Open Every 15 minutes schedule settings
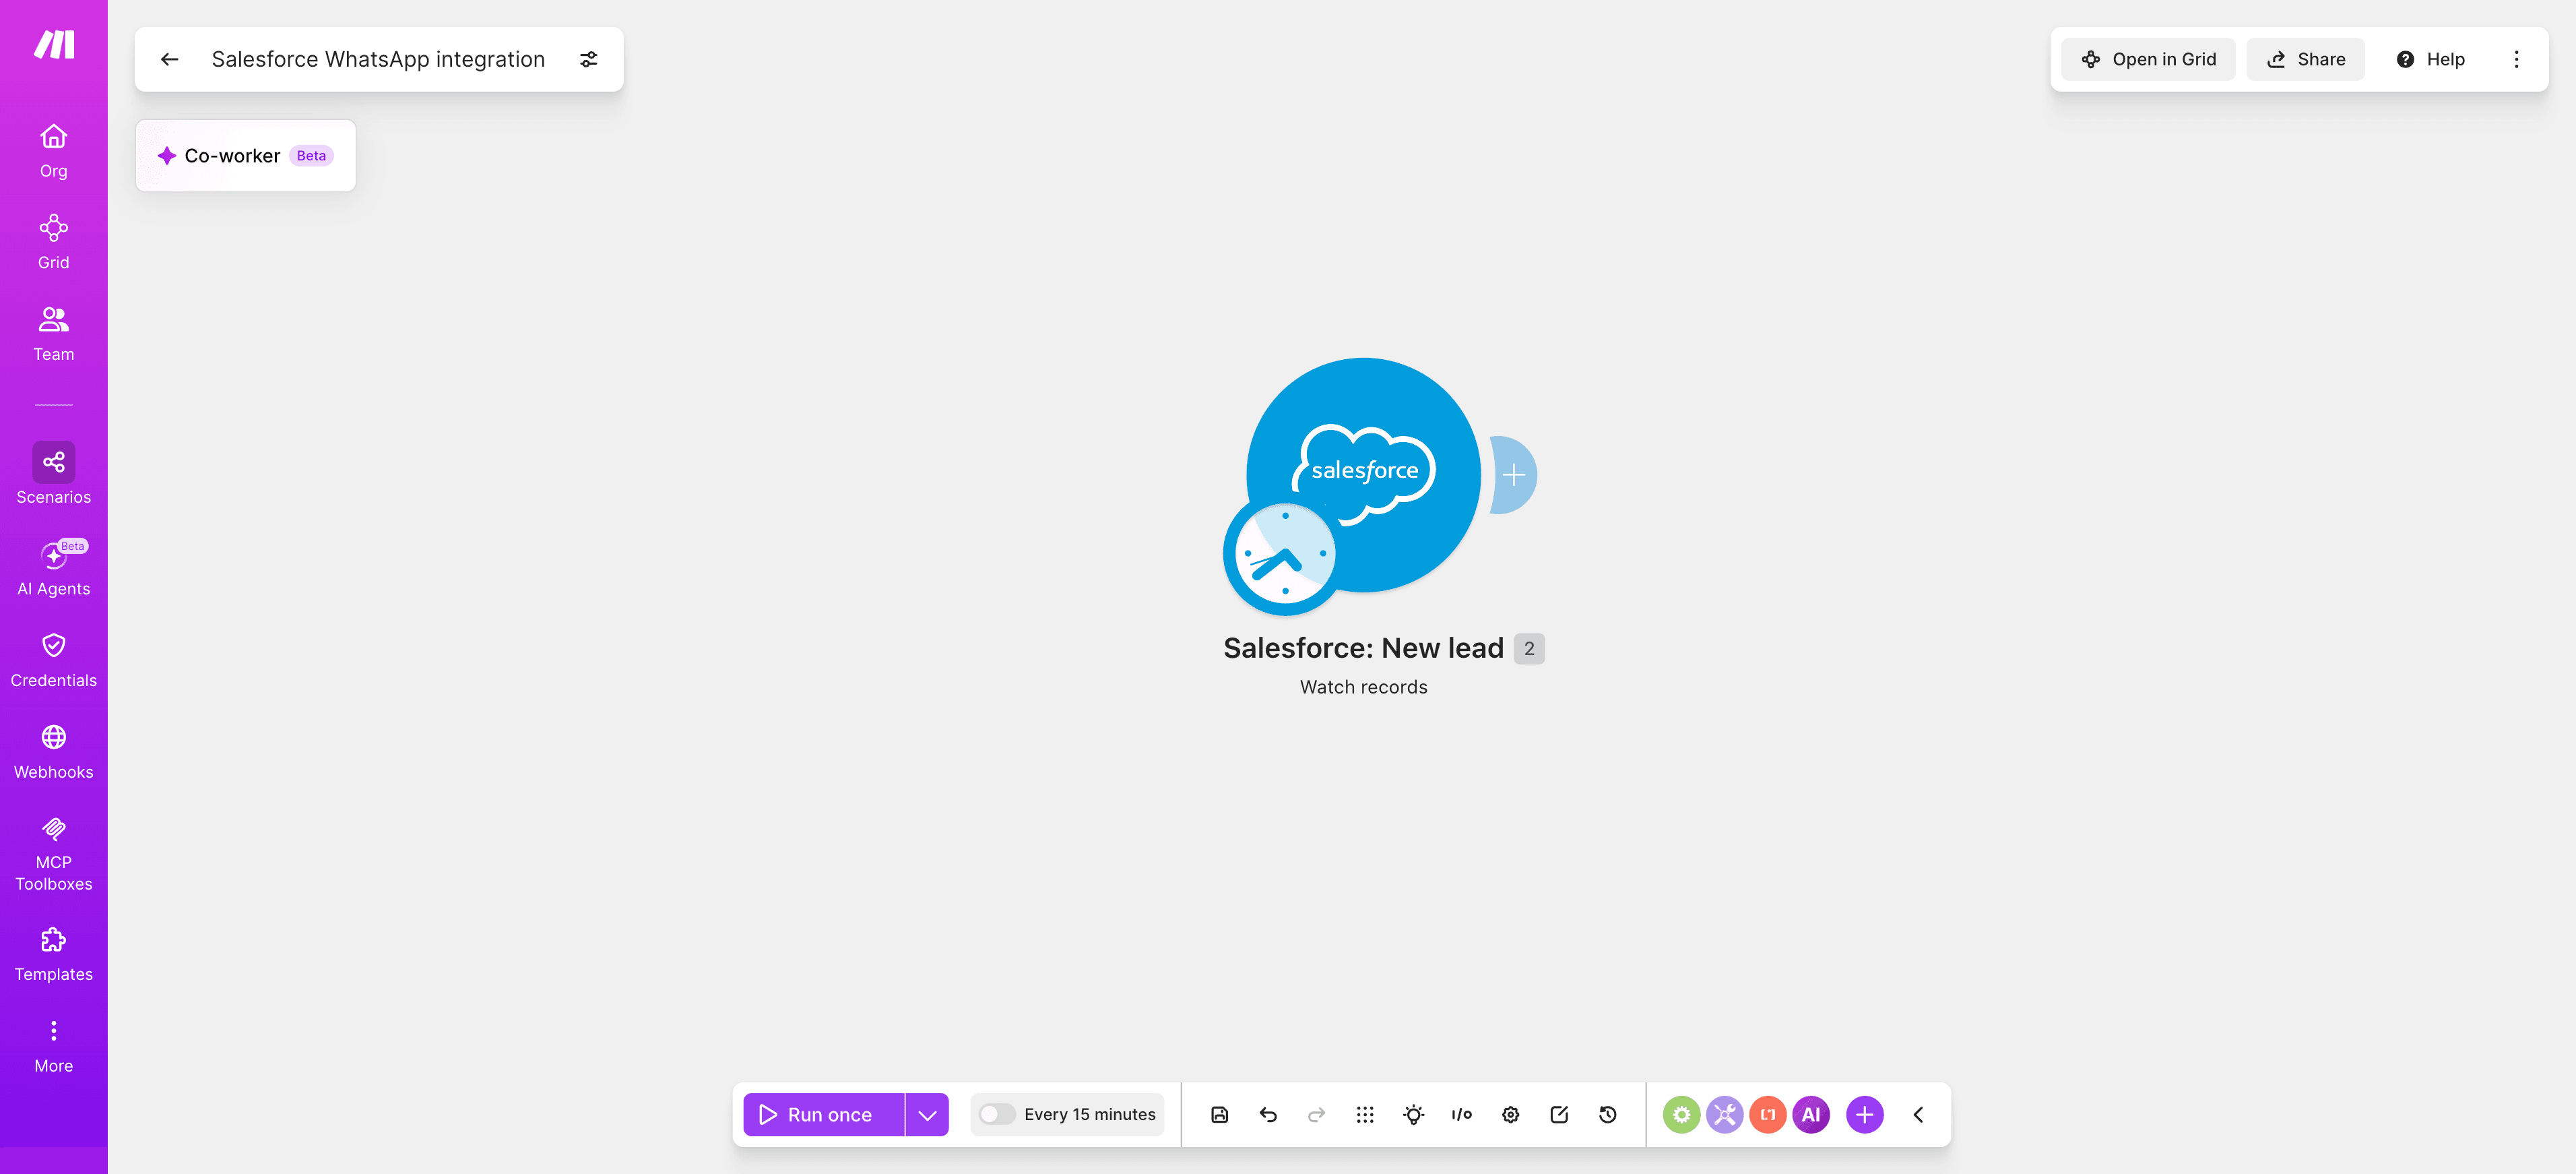This screenshot has width=2576, height=1174. [x=1089, y=1114]
